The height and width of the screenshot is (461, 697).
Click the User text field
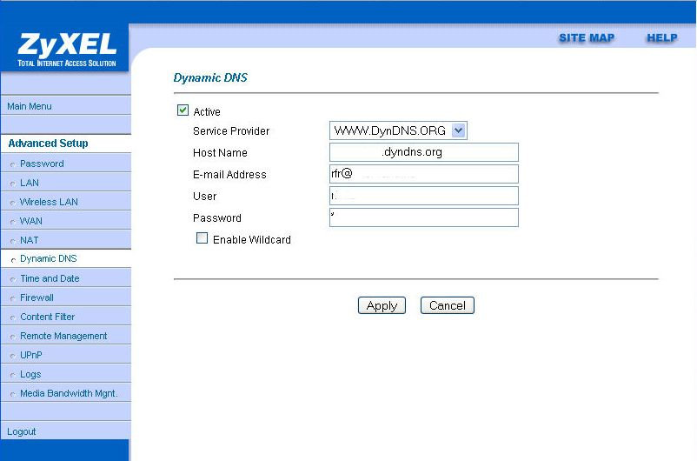tap(423, 196)
